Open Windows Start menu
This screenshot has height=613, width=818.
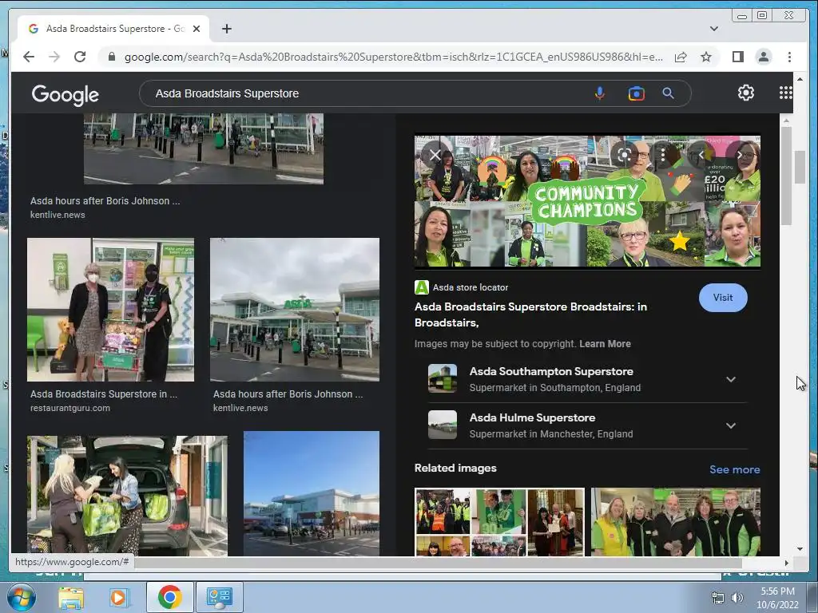[x=21, y=597]
